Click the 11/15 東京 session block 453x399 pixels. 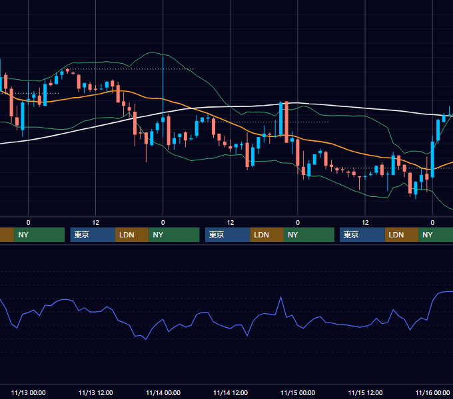(362, 235)
